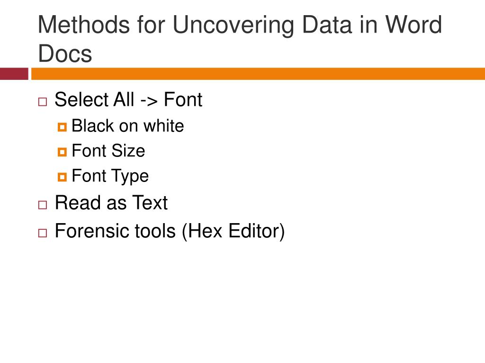Click the word Docs in the title
Image resolution: width=485 pixels, height=363 pixels.
(x=65, y=54)
